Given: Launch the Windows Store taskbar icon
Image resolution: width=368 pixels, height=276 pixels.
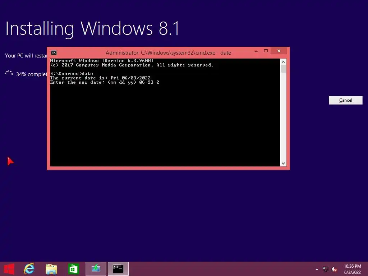Looking at the screenshot, I should [x=73, y=269].
